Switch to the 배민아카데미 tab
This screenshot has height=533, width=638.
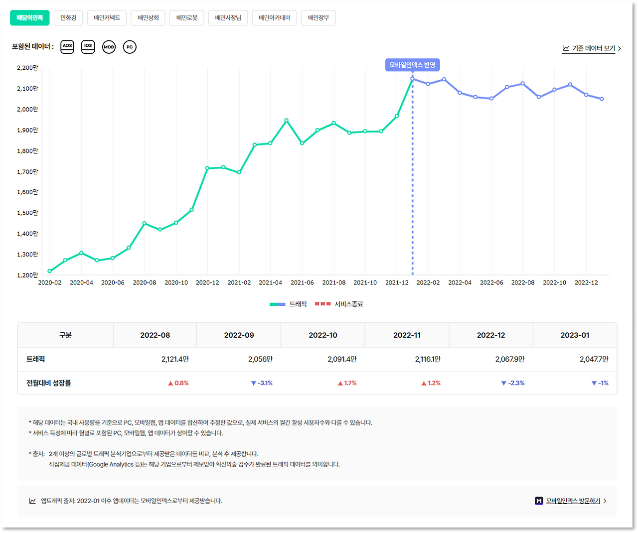point(275,18)
